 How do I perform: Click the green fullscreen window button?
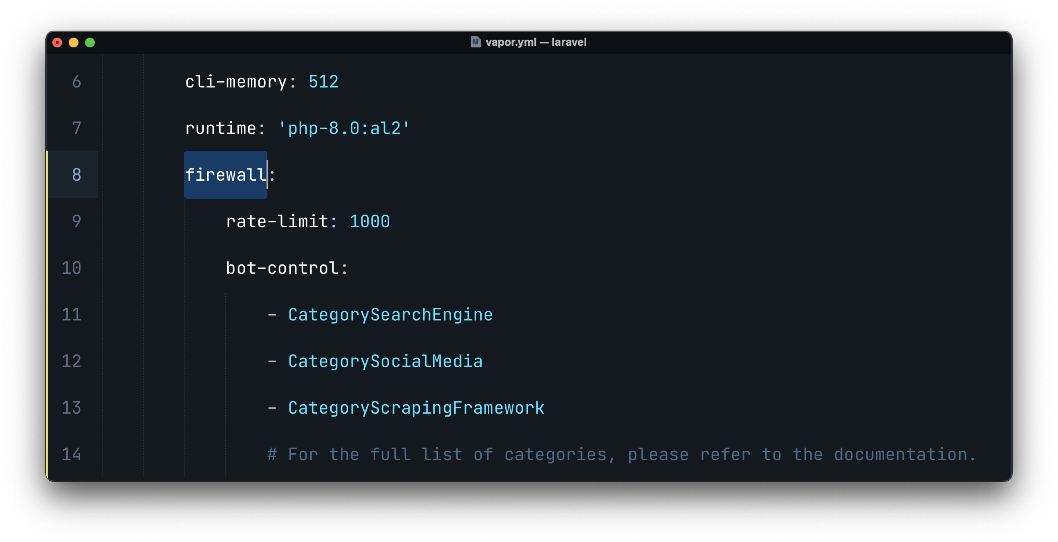[90, 43]
